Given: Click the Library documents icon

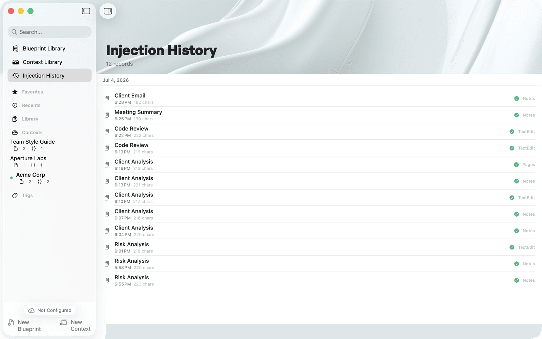Looking at the screenshot, I should (15, 119).
